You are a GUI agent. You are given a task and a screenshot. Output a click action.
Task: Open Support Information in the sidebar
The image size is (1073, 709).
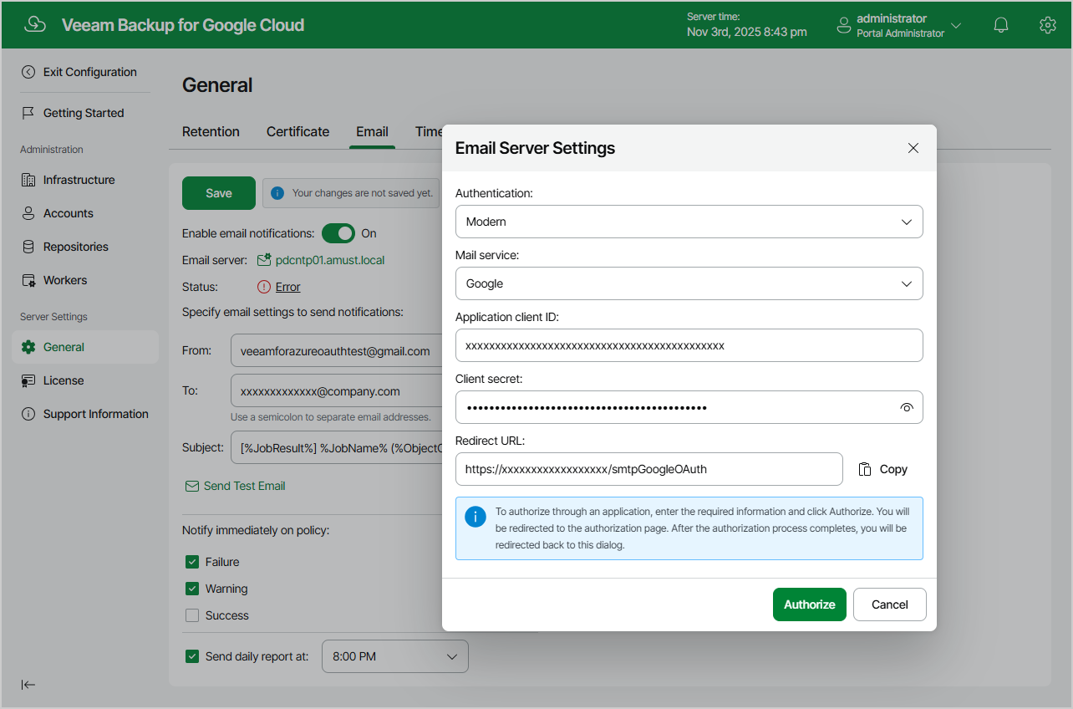(x=85, y=414)
